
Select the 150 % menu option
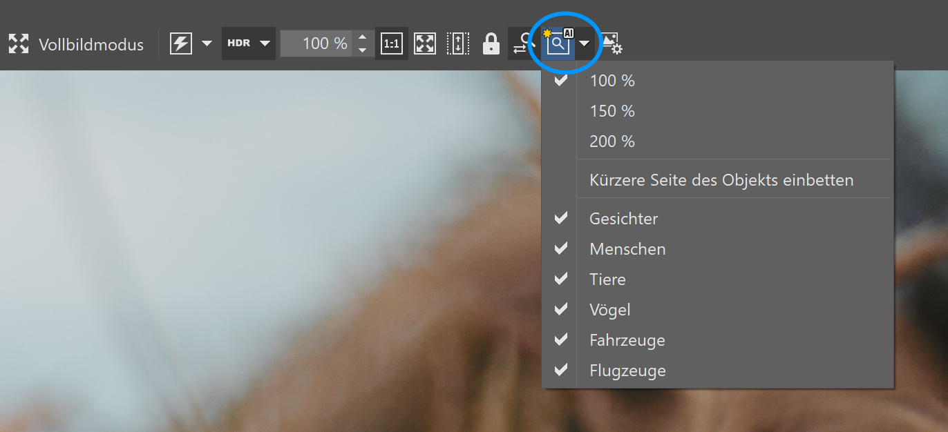(612, 111)
